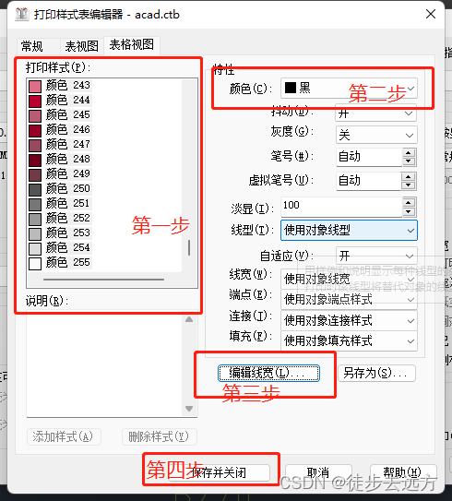452x501 pixels.
Task: Click the plot style editor title bar icon
Action: [x=21, y=14]
